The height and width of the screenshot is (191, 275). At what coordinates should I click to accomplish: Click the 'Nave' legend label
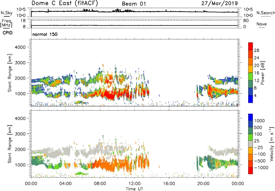coord(262,24)
